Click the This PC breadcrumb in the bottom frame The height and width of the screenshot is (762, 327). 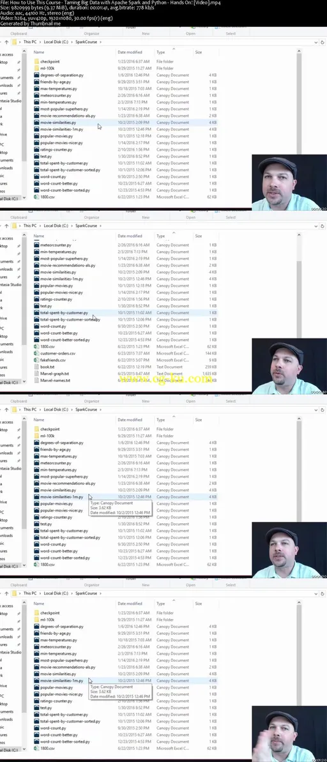(30, 593)
